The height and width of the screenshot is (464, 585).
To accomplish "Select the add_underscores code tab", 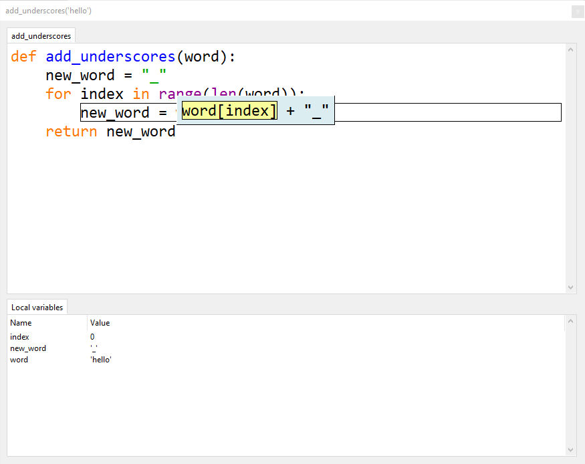I will (41, 36).
